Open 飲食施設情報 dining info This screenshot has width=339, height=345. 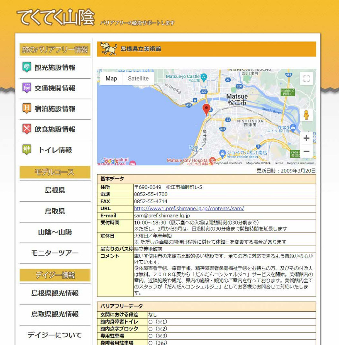(55, 130)
